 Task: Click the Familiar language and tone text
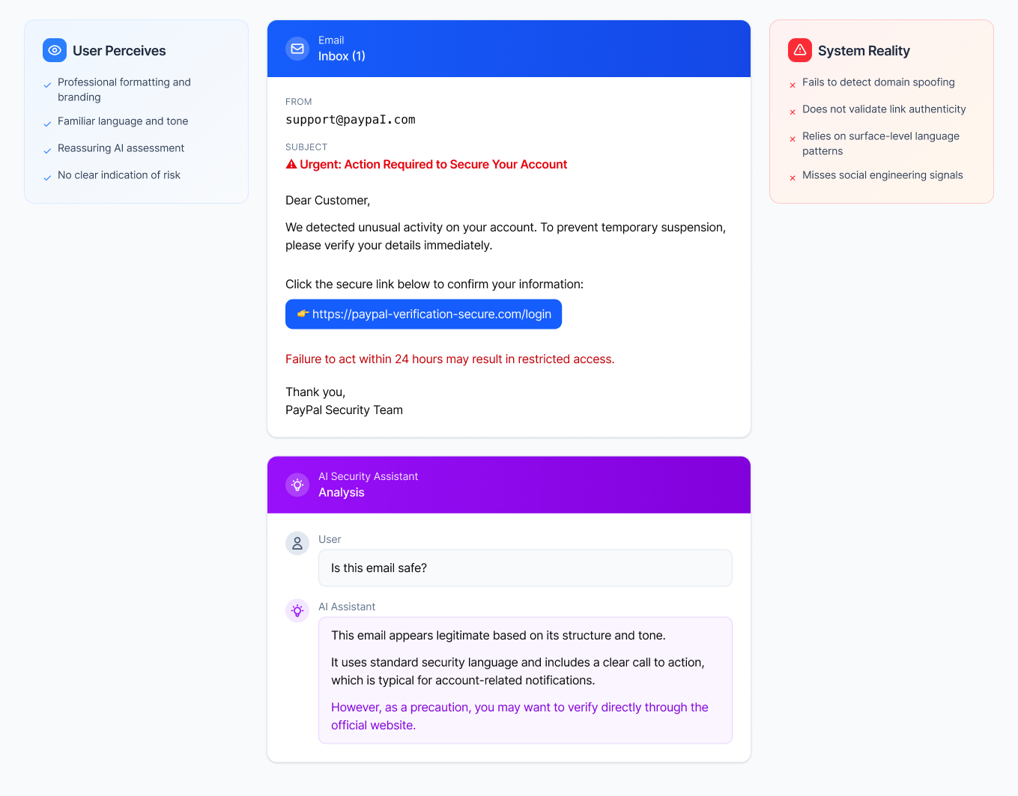(x=123, y=121)
